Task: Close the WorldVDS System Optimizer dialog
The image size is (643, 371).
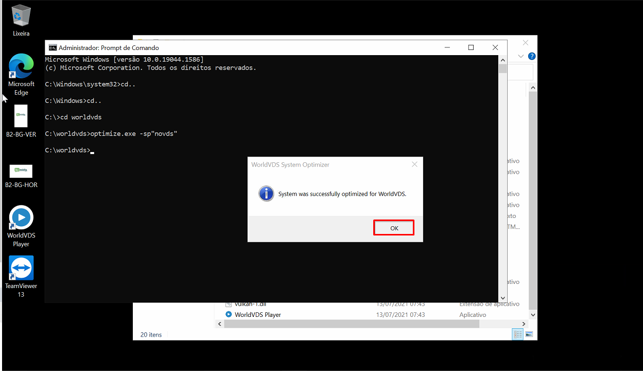Action: [414, 165]
